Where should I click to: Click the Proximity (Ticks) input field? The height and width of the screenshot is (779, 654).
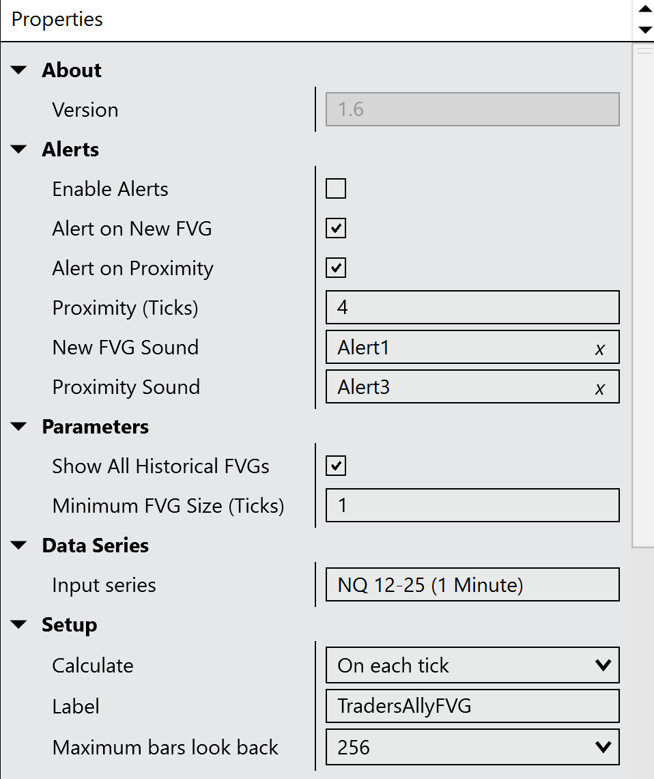pyautogui.click(x=472, y=307)
